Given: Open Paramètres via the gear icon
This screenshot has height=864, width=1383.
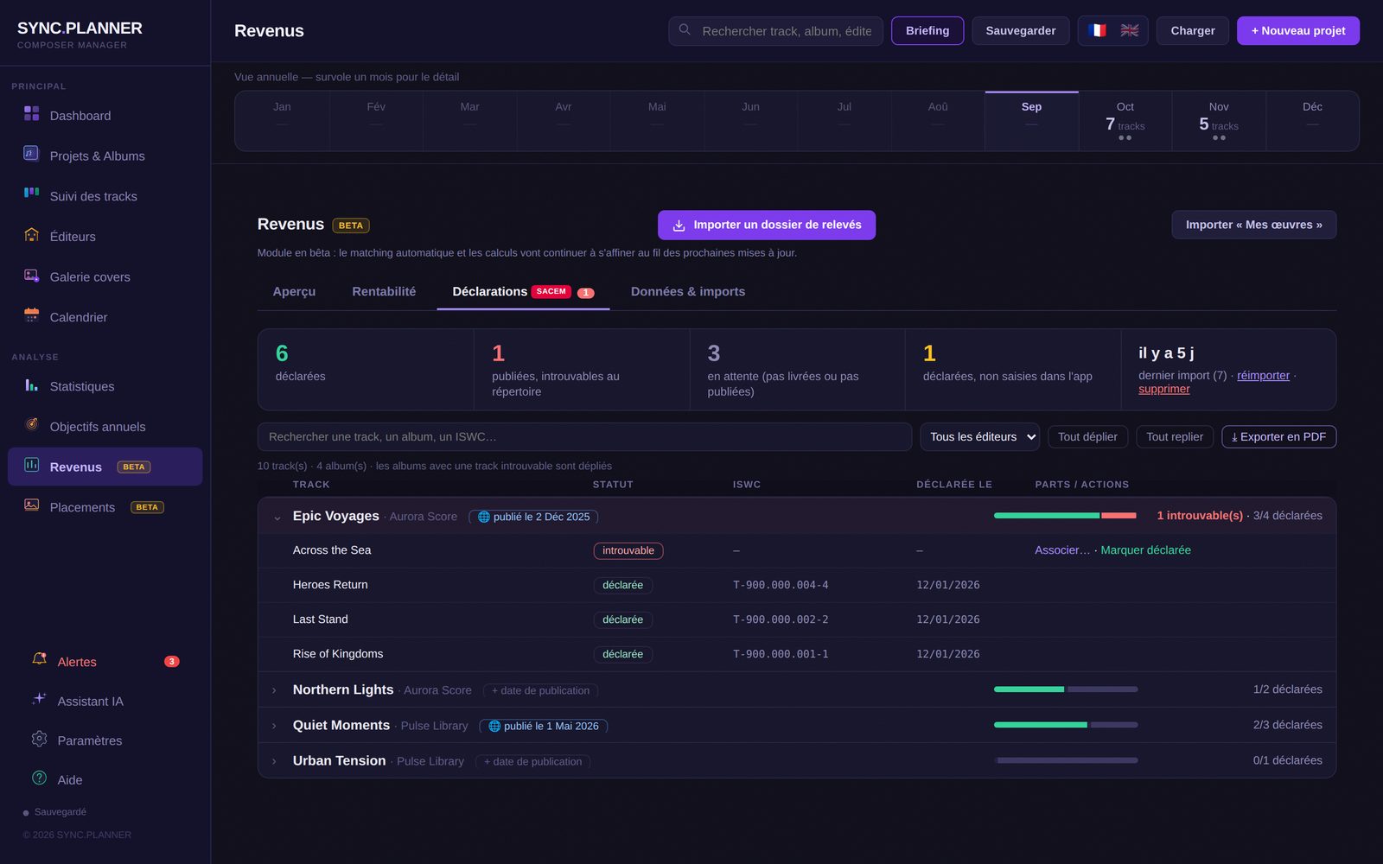Looking at the screenshot, I should [x=39, y=739].
